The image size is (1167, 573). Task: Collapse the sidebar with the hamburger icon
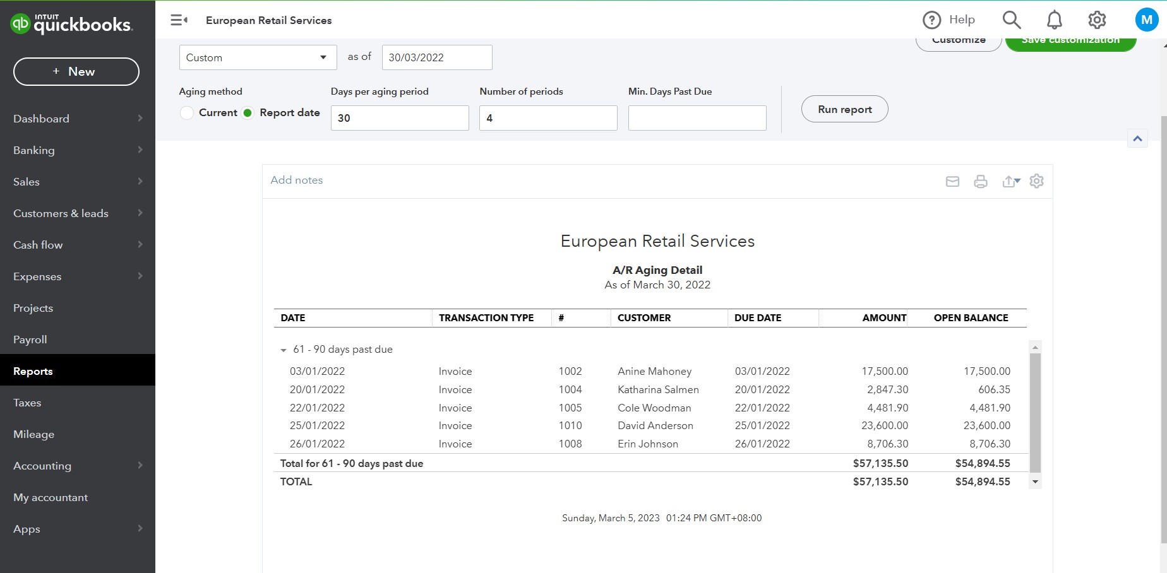pyautogui.click(x=179, y=20)
